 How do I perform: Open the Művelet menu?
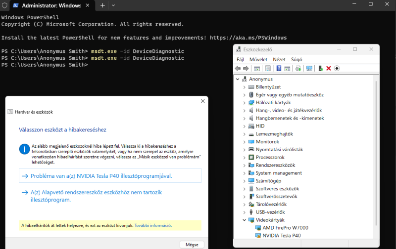click(258, 59)
